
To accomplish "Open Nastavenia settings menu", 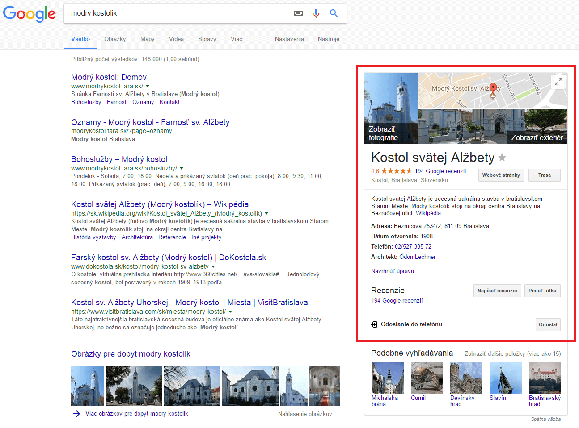I will click(289, 39).
